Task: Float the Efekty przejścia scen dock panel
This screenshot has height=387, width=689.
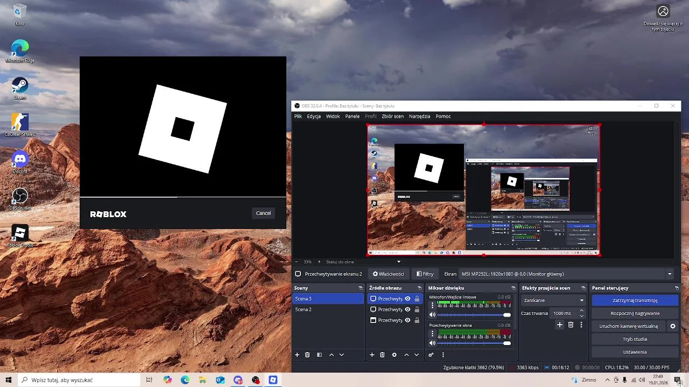Action: pyautogui.click(x=583, y=288)
